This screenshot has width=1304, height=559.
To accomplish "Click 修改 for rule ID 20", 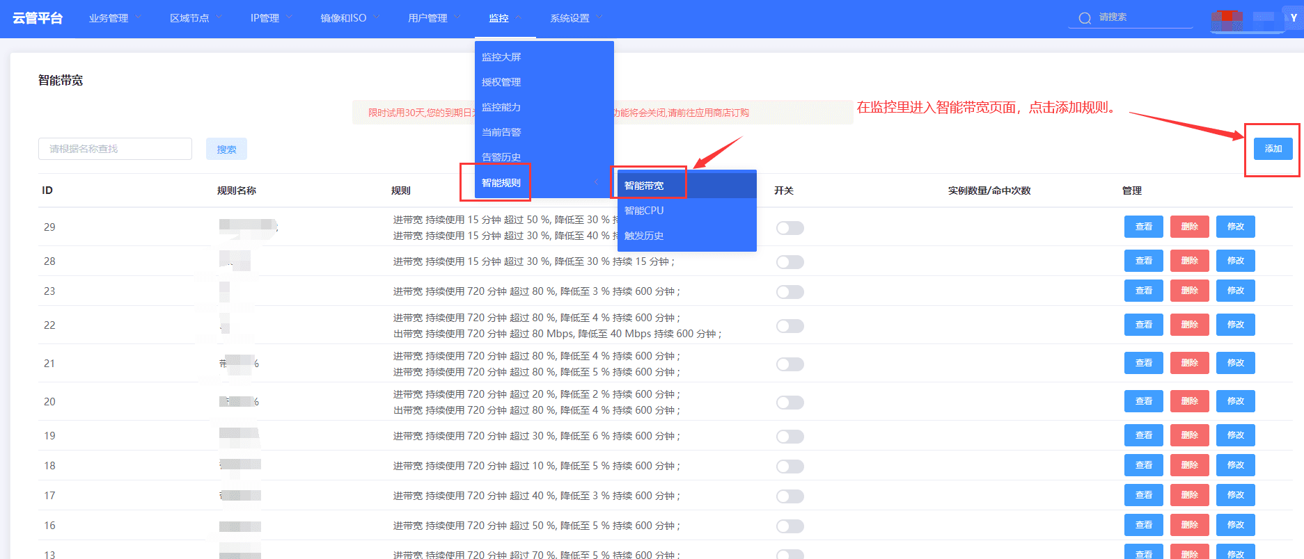I will coord(1236,401).
